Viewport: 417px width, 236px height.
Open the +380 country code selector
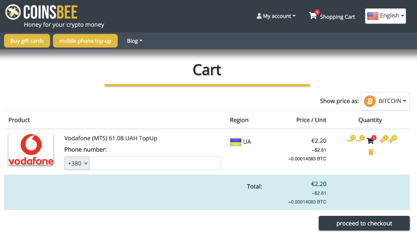coord(77,163)
